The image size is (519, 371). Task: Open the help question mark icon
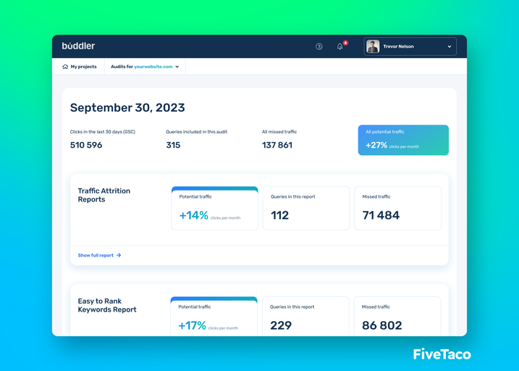318,46
